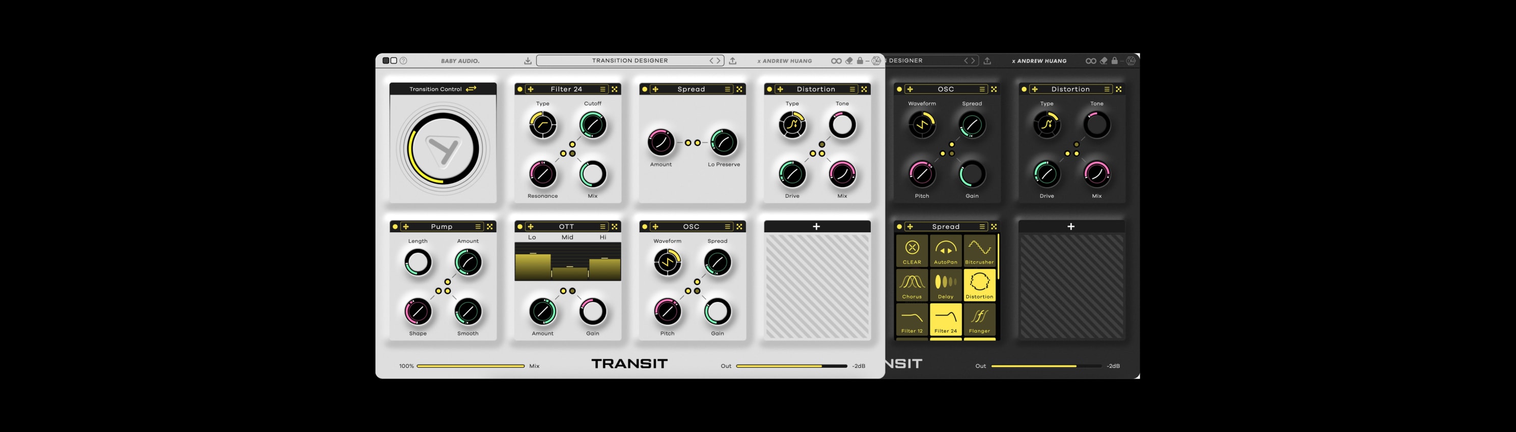
Task: Toggle dark window OSC module power dot
Action: 900,89
